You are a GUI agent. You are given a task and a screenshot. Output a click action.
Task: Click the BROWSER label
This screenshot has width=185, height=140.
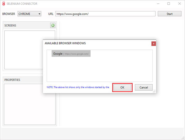(x=9, y=14)
